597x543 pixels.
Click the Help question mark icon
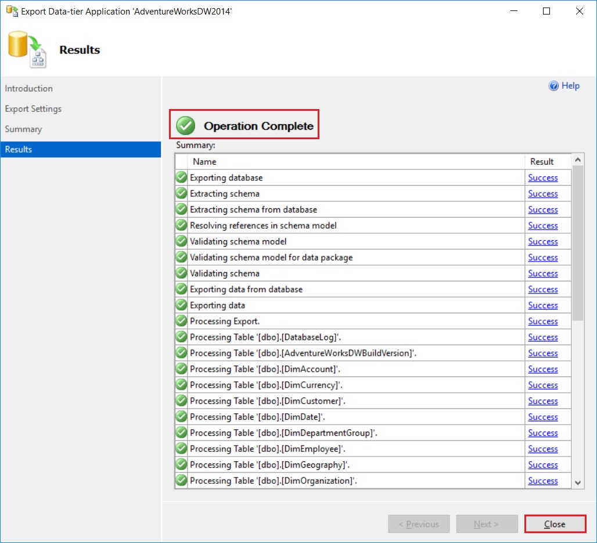pyautogui.click(x=553, y=86)
